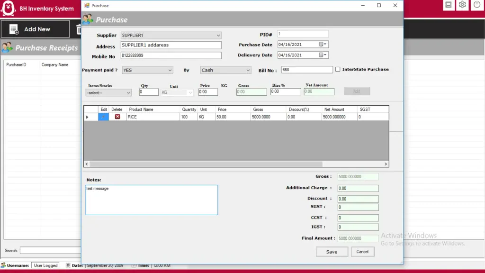Click the monitor icon in top bar
Screen dimensions: 485x273
click(x=448, y=5)
